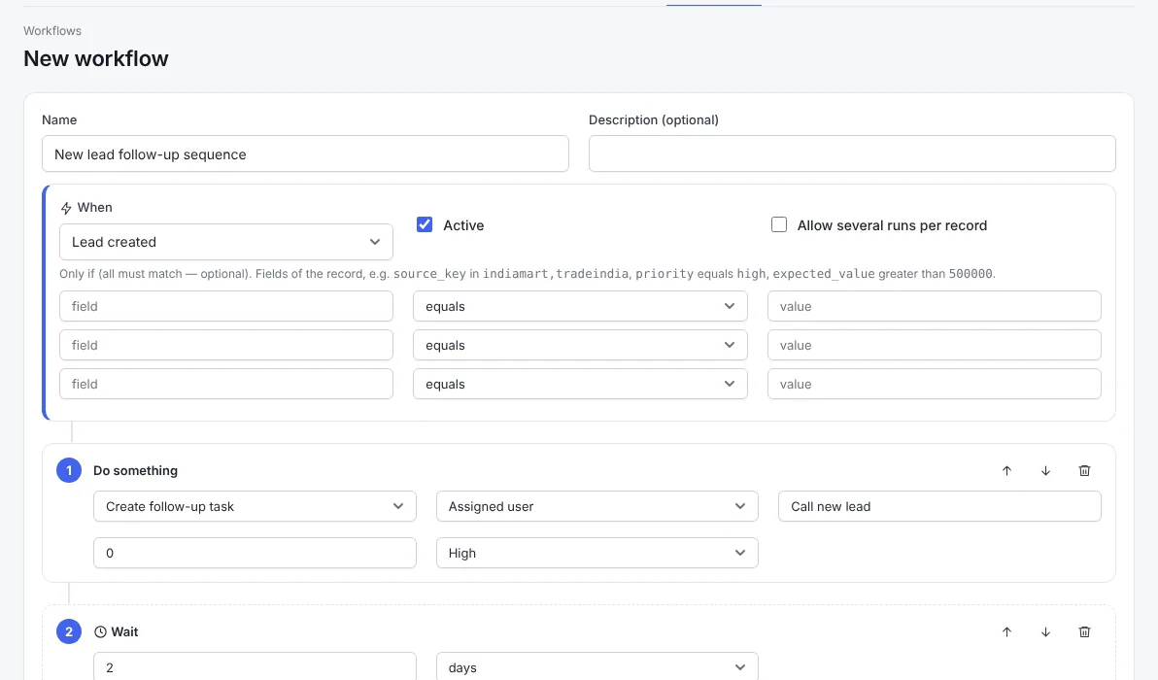Click third condition field input
The height and width of the screenshot is (680, 1158).
coord(226,384)
